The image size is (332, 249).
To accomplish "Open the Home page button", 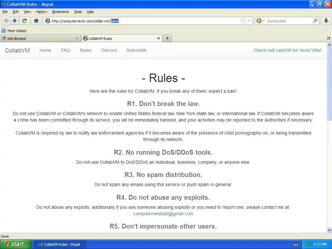I will point(36,21).
